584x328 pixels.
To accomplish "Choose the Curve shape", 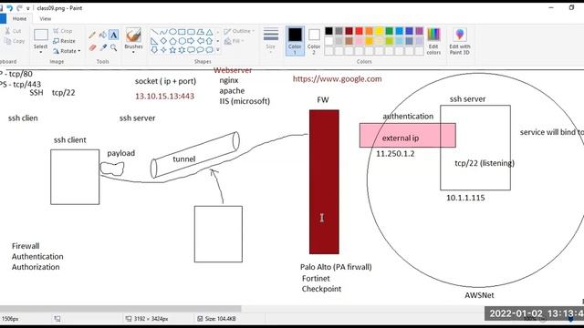I will pyautogui.click(x=163, y=32).
